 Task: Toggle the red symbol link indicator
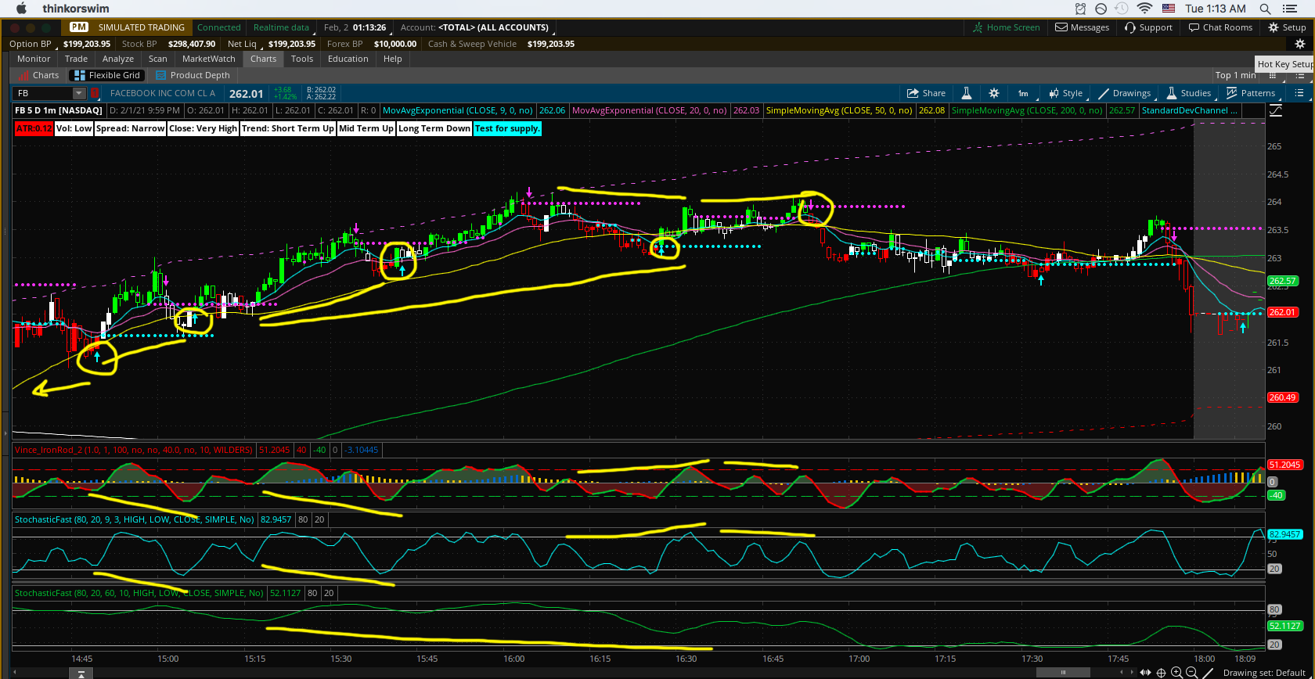[95, 93]
